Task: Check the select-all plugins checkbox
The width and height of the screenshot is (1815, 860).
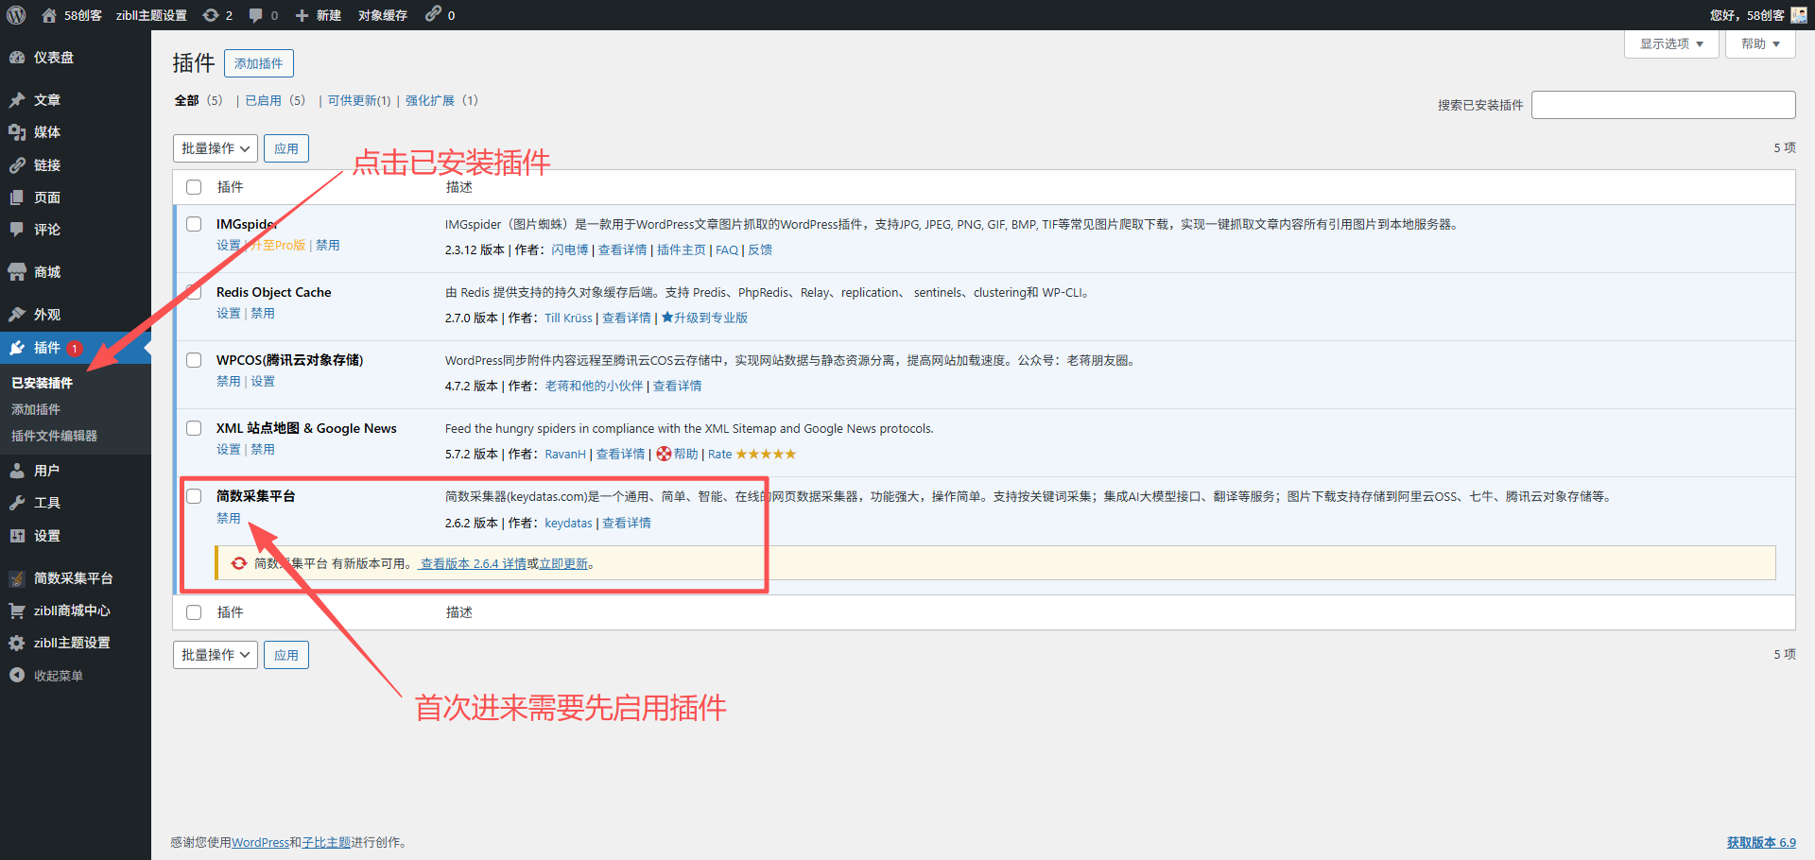Action: (194, 186)
